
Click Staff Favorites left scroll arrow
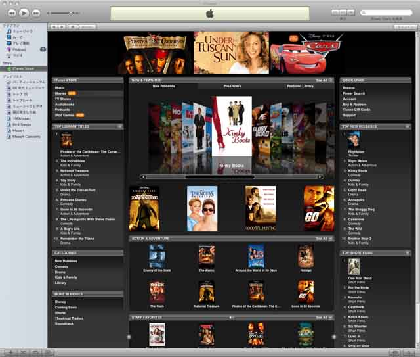(129, 337)
